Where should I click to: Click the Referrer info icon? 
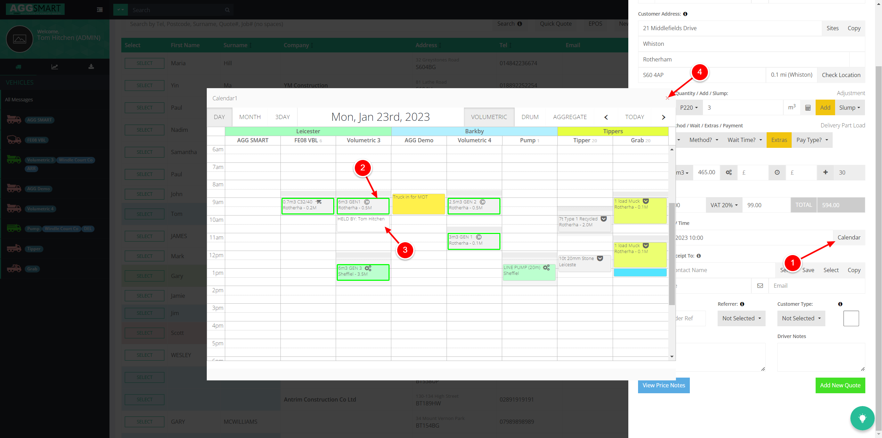[742, 304]
